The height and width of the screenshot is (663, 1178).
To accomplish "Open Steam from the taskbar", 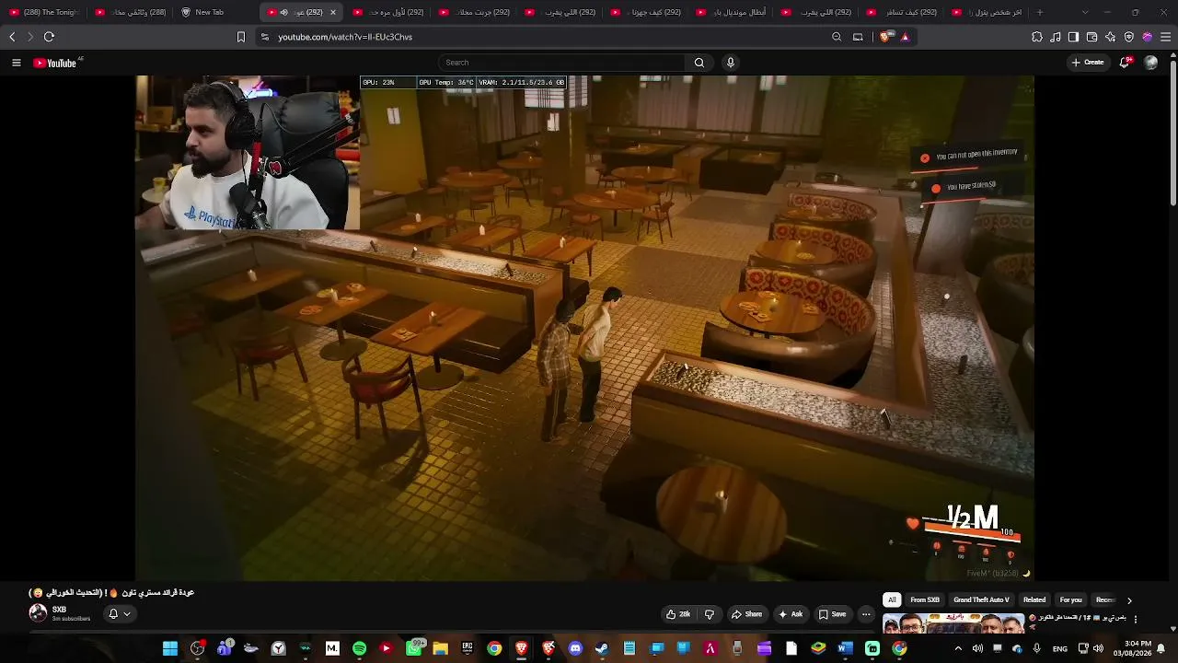I will click(x=602, y=648).
